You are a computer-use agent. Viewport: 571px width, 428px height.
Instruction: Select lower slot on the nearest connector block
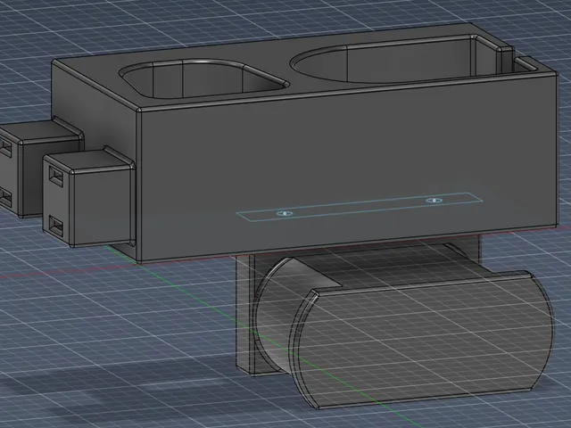tap(56, 225)
